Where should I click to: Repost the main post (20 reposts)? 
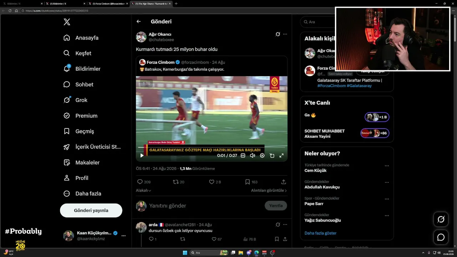coord(179,182)
